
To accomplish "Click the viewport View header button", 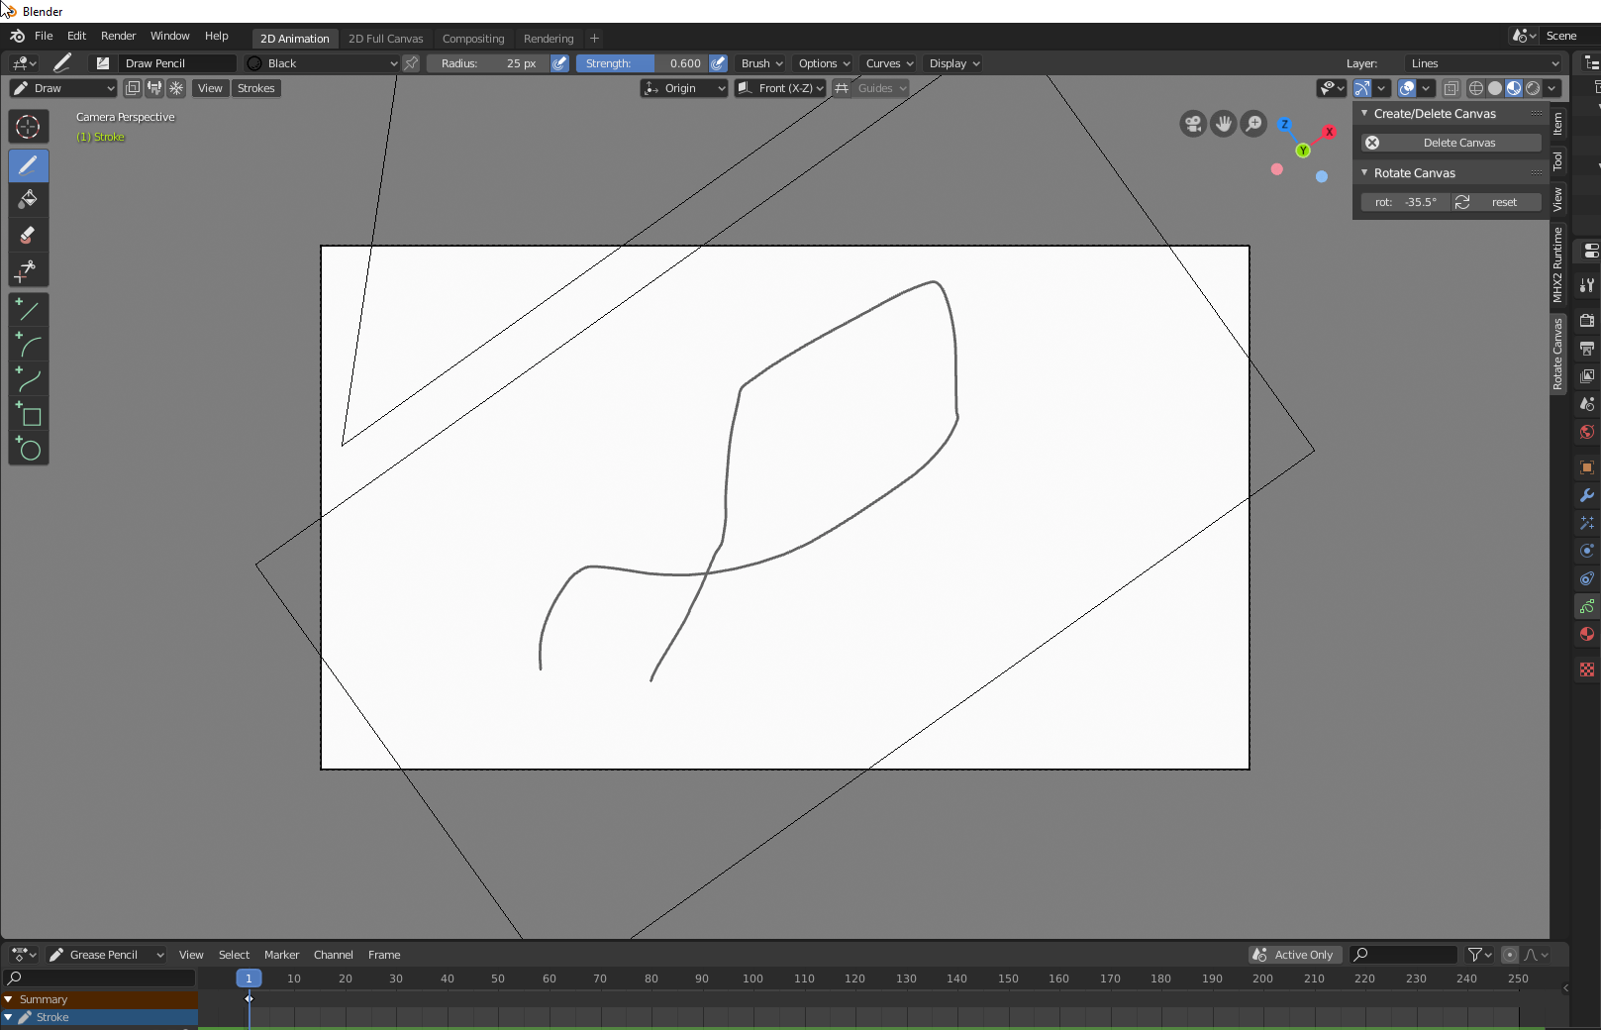I will tap(210, 89).
